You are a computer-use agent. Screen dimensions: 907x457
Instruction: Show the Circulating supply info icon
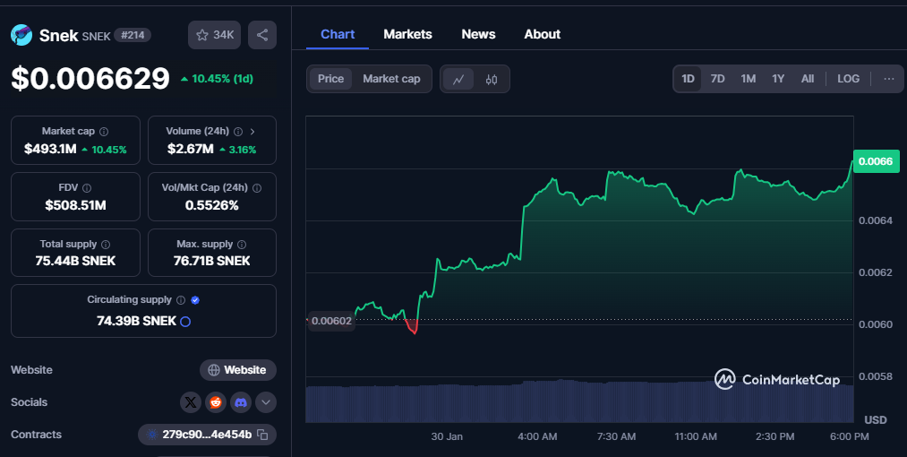[181, 300]
